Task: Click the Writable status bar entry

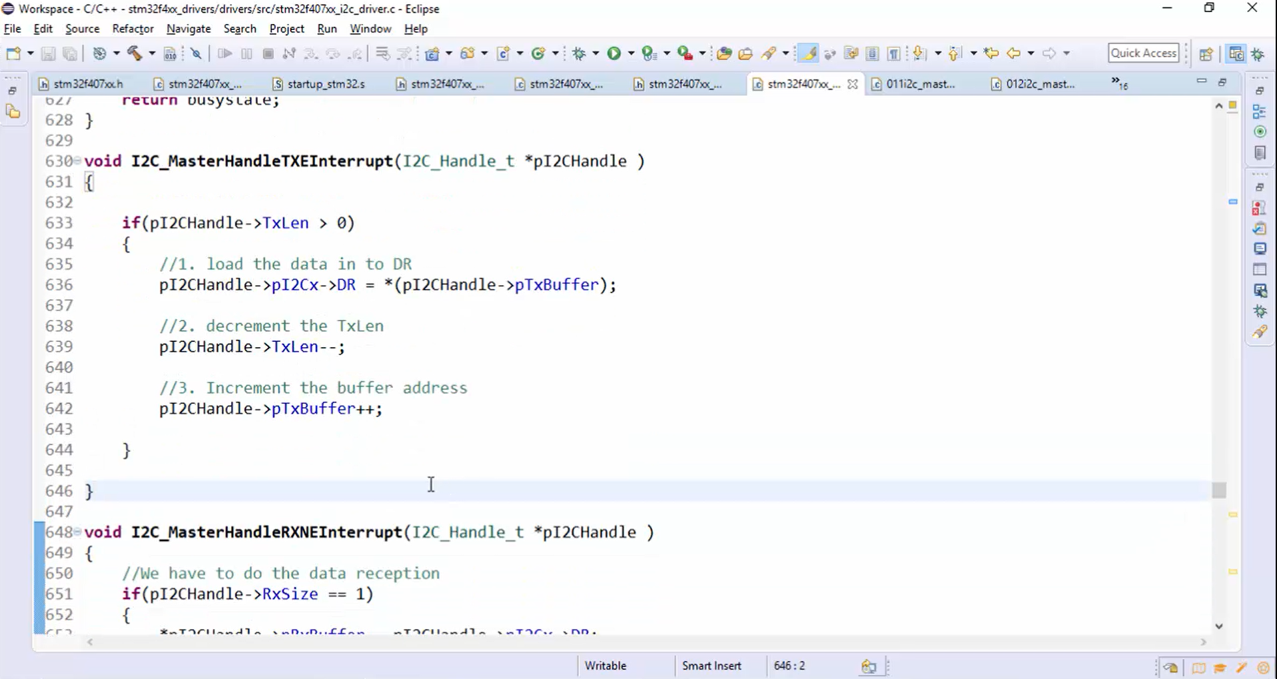Action: click(606, 666)
